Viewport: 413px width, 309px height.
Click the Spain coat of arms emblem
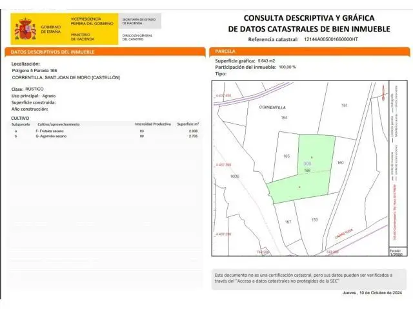pos(25,29)
